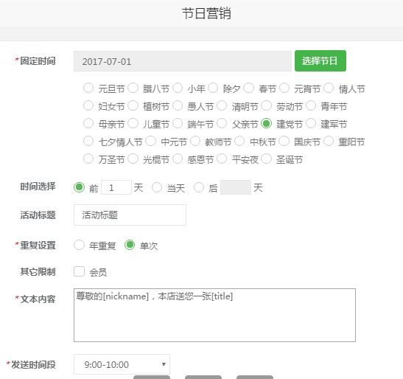Select the 国庆节 radio button
Image resolution: width=403 pixels, height=379 pixels.
(x=284, y=141)
